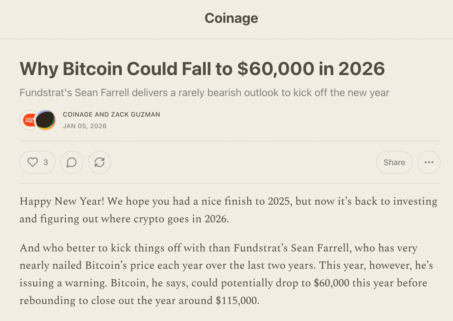Click the like count number 3
453x321 pixels.
pos(46,162)
